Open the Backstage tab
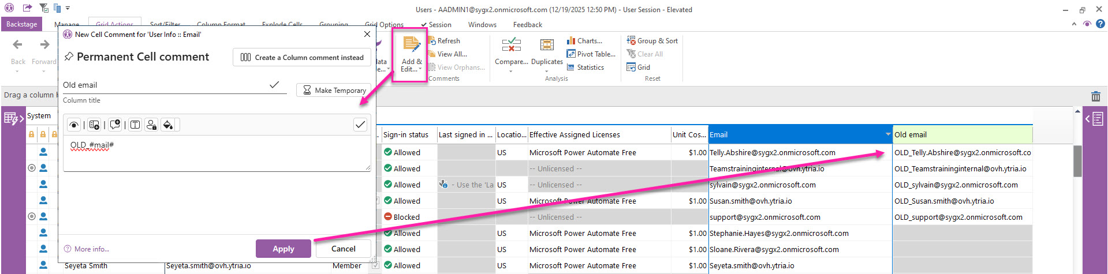This screenshot has height=274, width=1108. (21, 24)
